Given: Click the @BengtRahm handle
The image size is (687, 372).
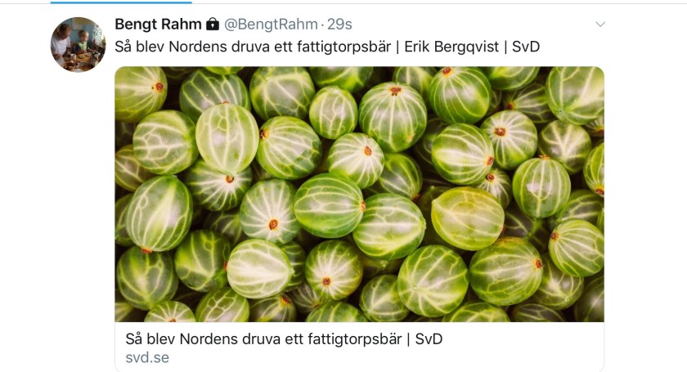Looking at the screenshot, I should (271, 24).
